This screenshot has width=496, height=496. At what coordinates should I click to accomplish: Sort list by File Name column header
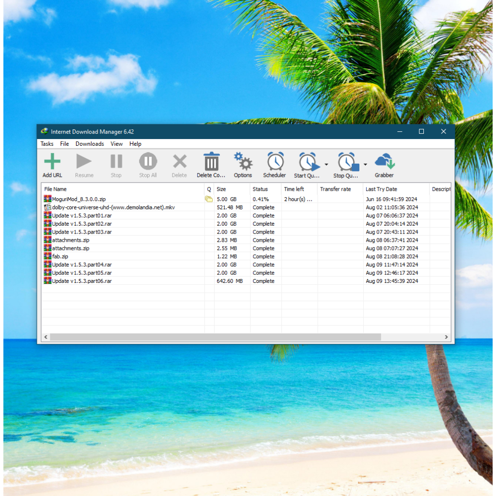tap(56, 189)
